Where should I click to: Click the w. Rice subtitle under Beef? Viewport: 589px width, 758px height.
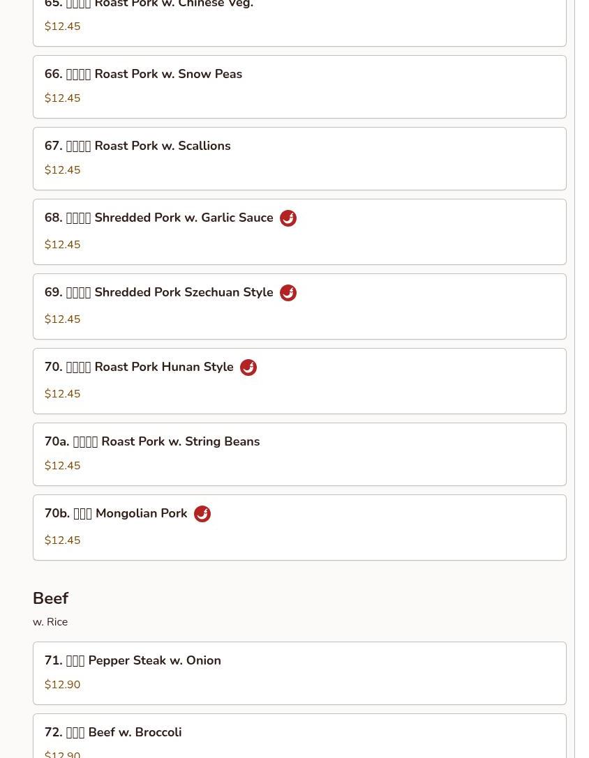[x=50, y=622]
